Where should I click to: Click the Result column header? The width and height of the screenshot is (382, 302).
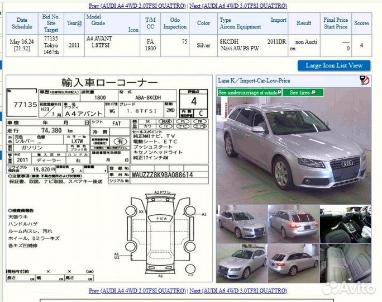point(304,23)
